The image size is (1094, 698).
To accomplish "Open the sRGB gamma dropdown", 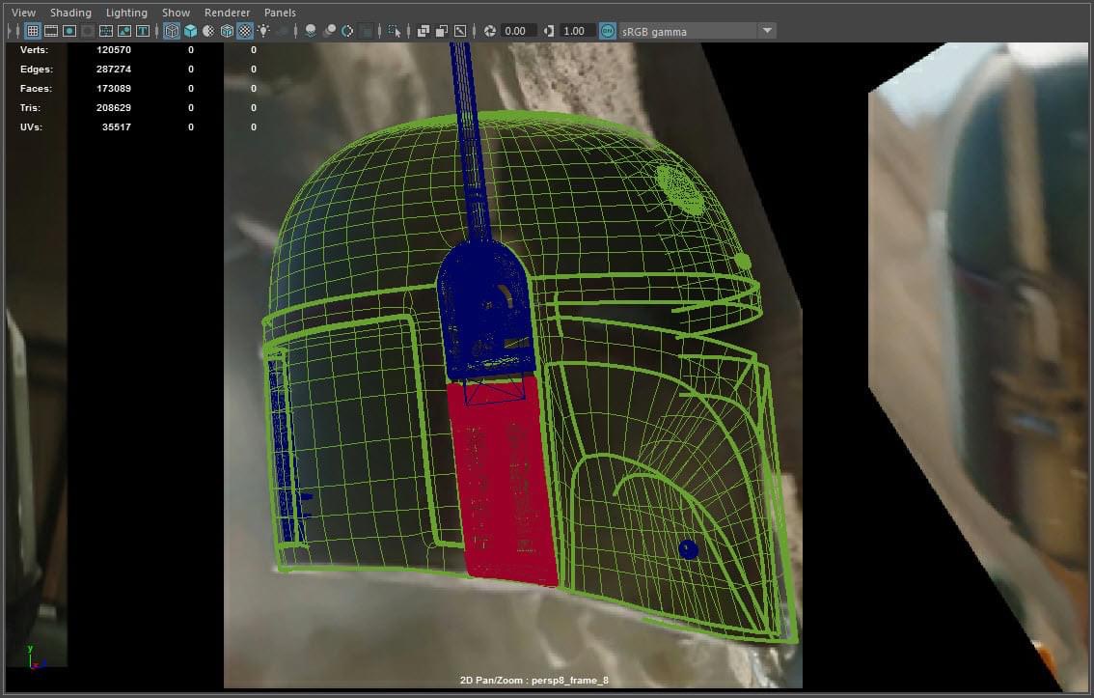I will (x=767, y=31).
